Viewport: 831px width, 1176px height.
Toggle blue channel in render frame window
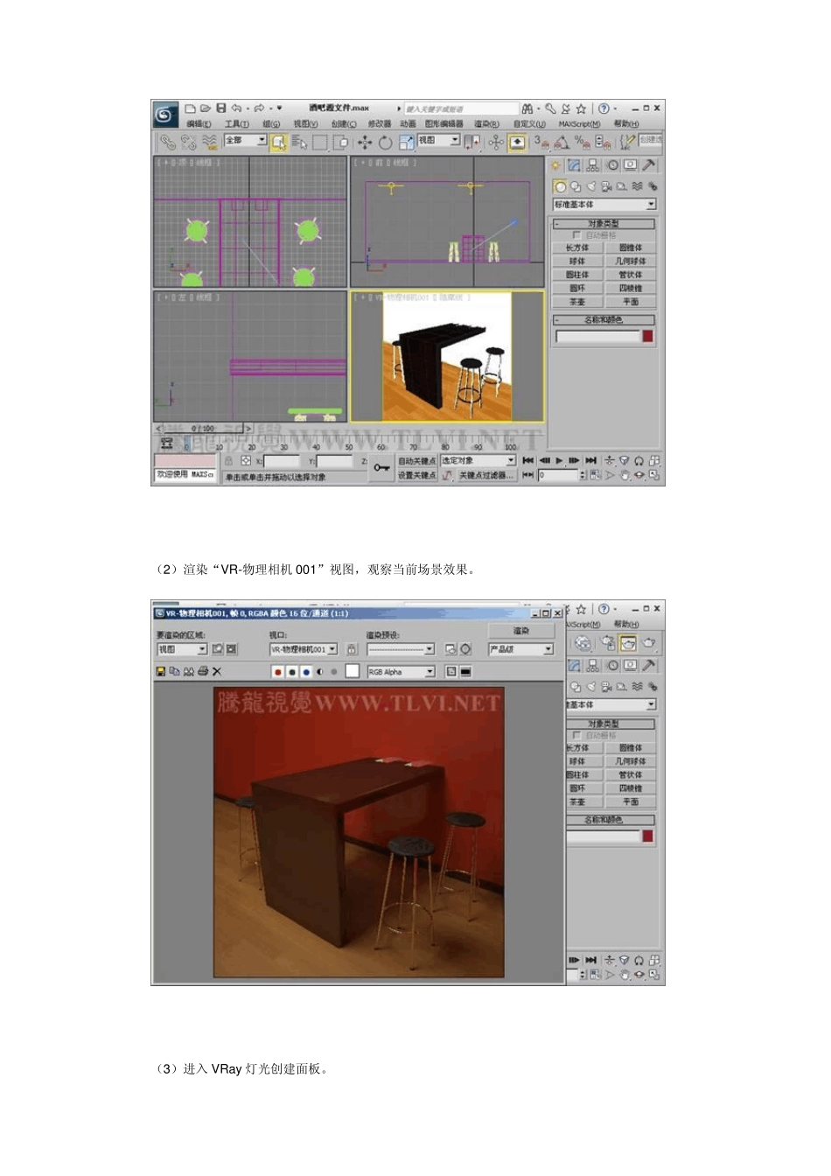[306, 672]
